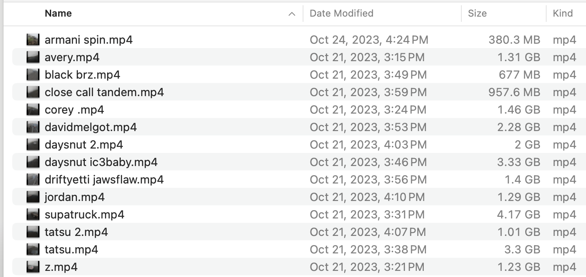Screen dimensions: 586x277
Task: Click the tatsu 2.mp4 thumbnail icon
Action: (x=33, y=232)
